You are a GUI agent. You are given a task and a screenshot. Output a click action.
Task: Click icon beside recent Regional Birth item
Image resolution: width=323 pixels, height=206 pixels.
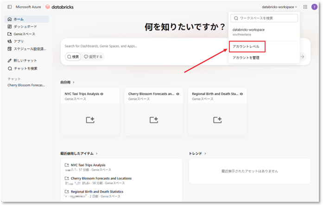[x=67, y=192]
